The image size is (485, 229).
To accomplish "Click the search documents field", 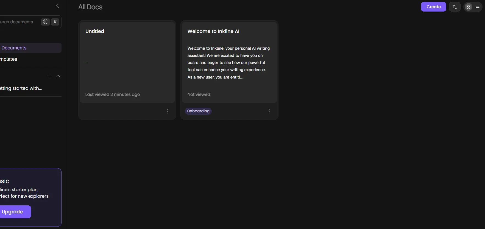I will tap(18, 22).
